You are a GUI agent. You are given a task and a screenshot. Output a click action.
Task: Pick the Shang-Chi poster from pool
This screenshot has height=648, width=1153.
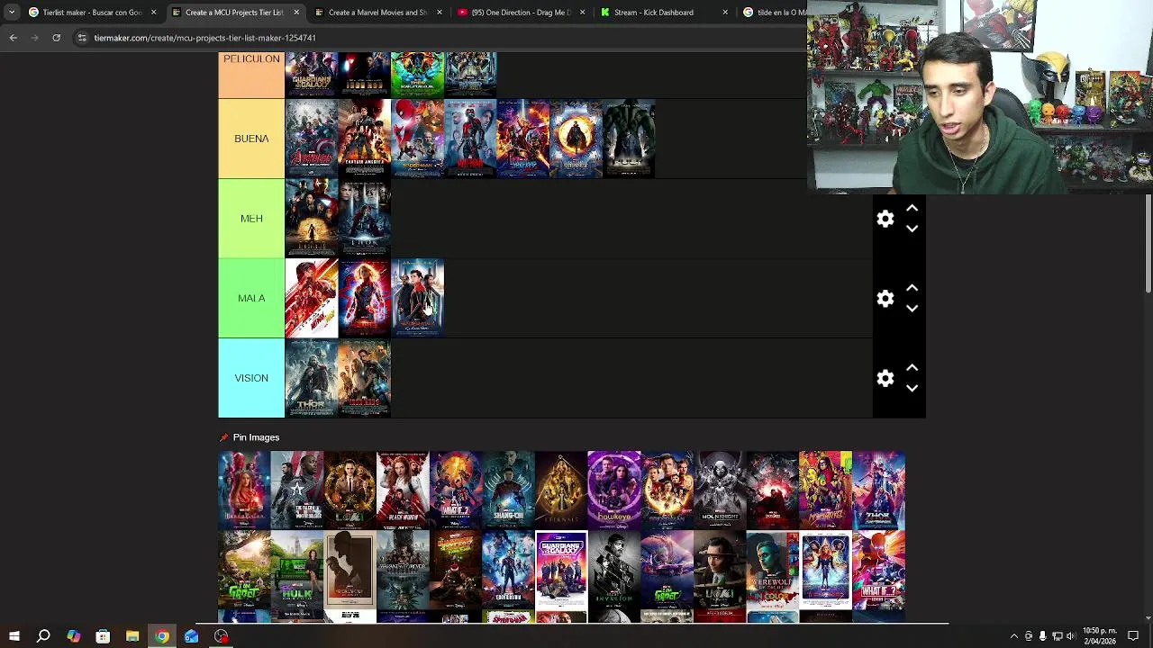point(509,490)
